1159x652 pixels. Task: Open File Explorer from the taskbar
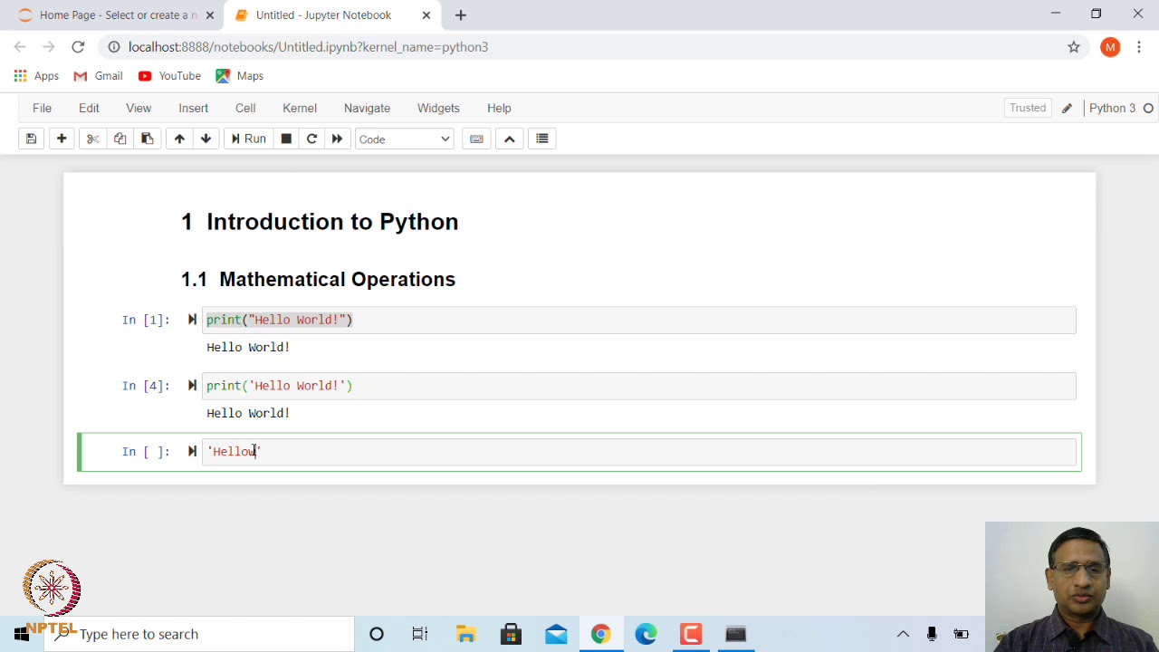click(x=465, y=634)
